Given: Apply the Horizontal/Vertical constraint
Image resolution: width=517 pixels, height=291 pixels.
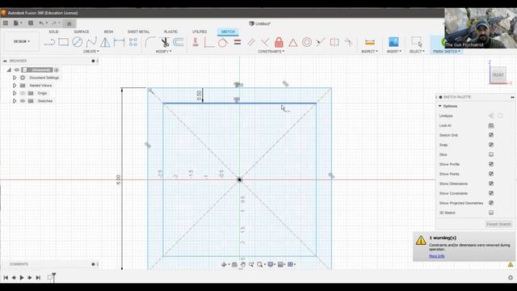Looking at the screenshot, I should pos(195,42).
